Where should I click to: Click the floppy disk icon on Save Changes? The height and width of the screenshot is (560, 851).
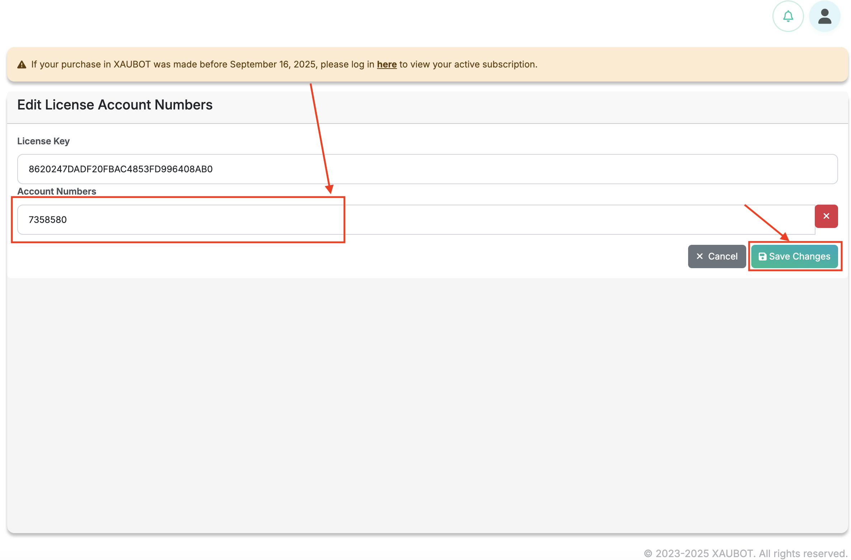pyautogui.click(x=762, y=256)
